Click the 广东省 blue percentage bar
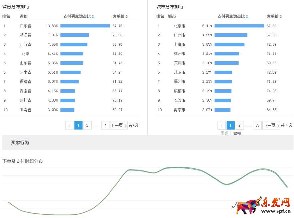The height and width of the screenshot is (218, 294). pos(85,26)
